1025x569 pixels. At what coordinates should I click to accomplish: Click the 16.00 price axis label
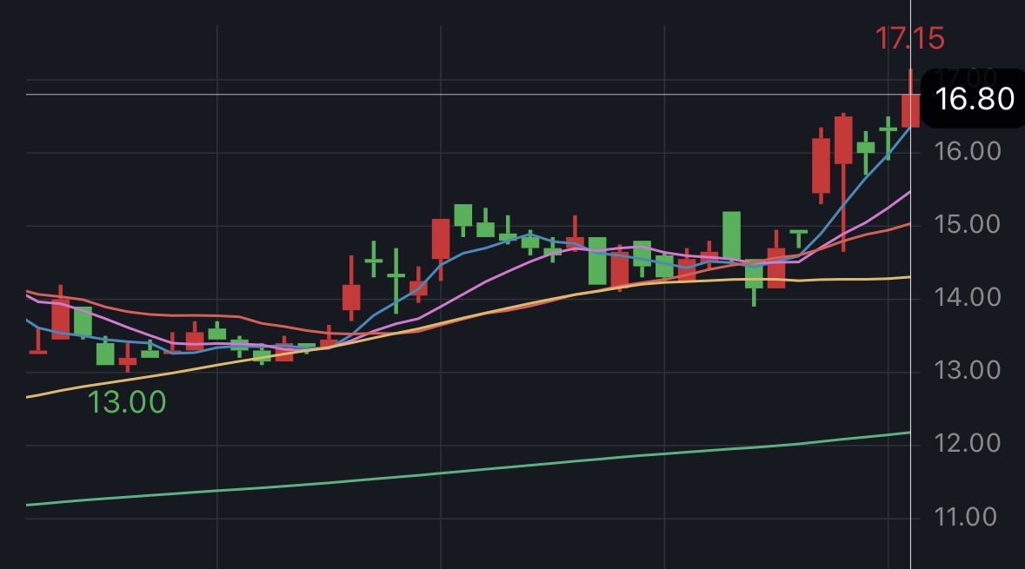968,151
